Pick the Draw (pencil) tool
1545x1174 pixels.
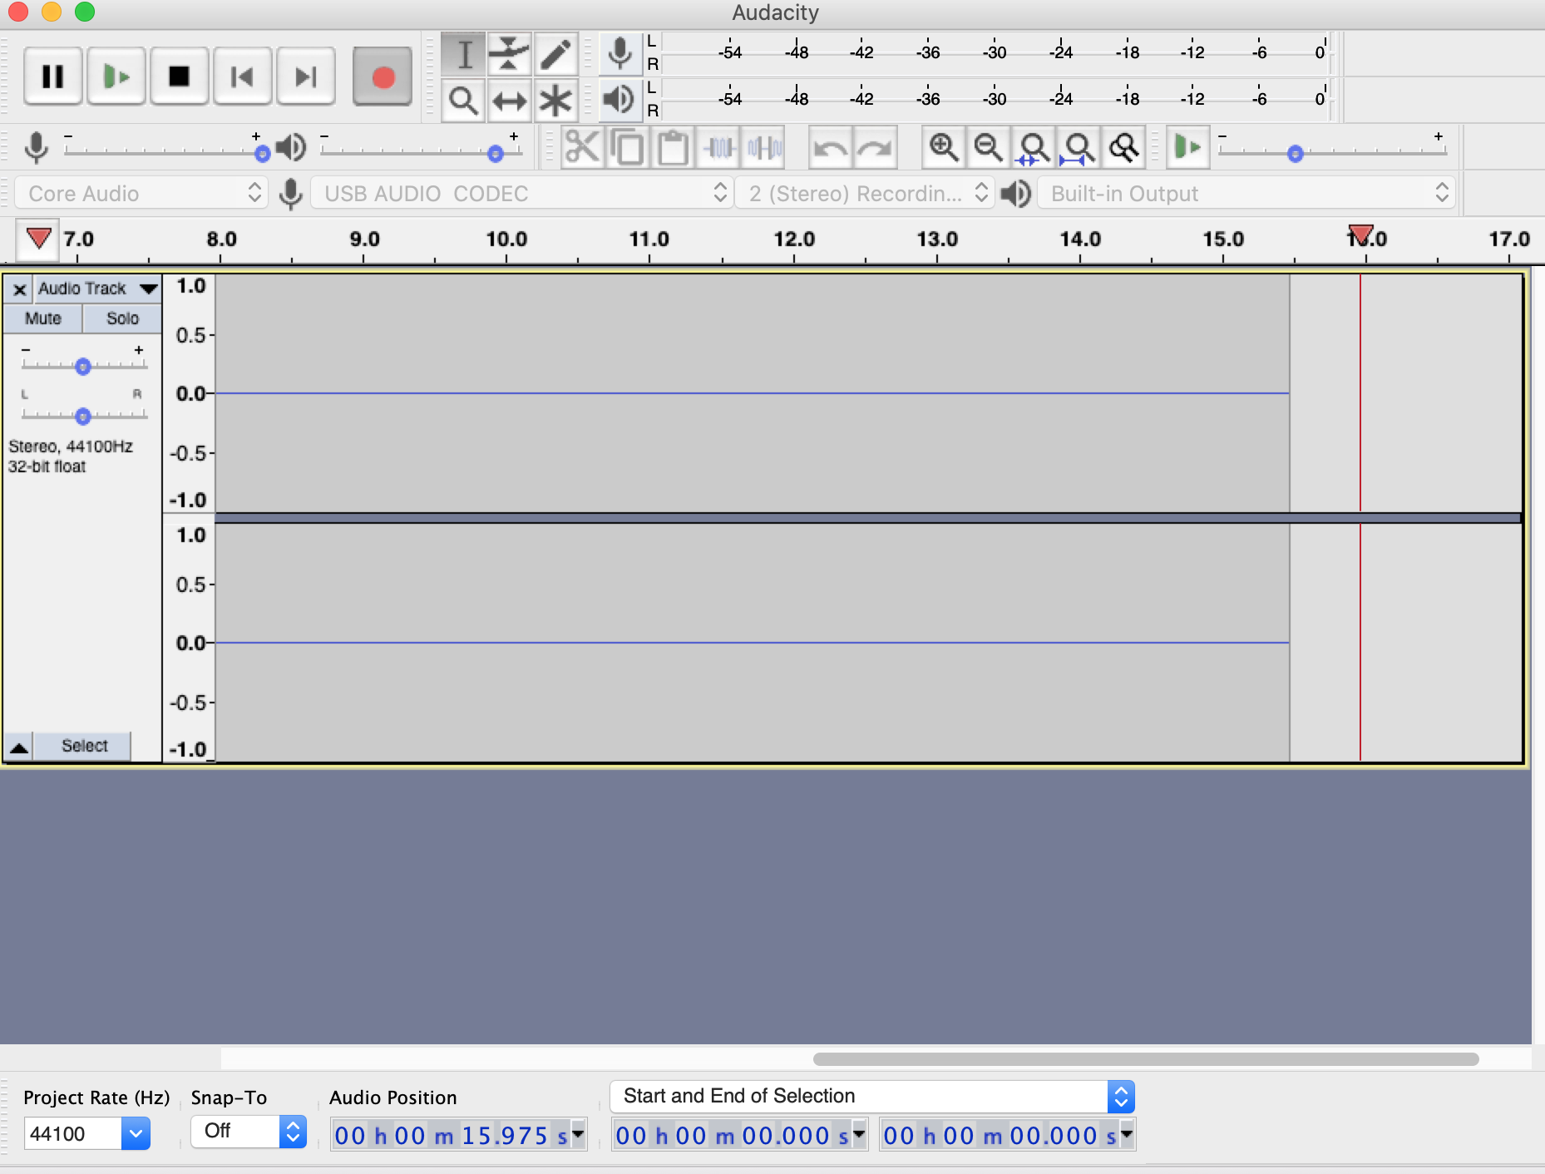(555, 55)
